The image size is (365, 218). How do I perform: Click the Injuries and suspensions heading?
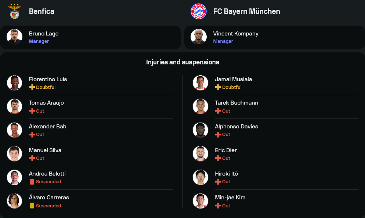coord(182,62)
